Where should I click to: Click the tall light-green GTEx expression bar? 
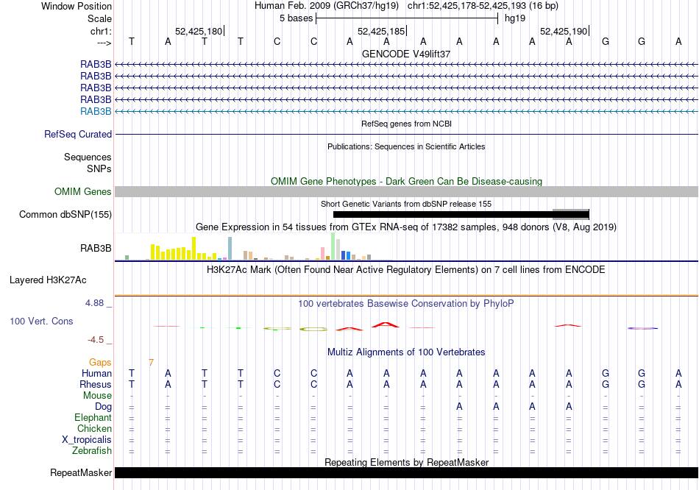point(333,246)
